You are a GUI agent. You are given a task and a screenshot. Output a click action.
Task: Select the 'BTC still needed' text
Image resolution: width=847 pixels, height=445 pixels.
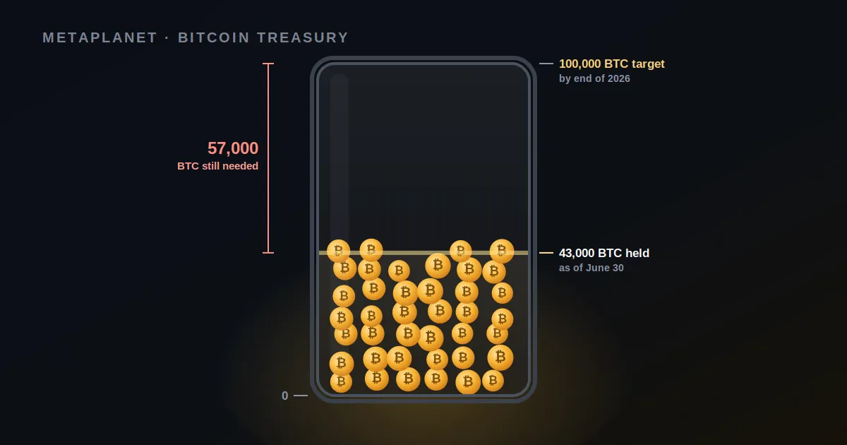point(218,166)
